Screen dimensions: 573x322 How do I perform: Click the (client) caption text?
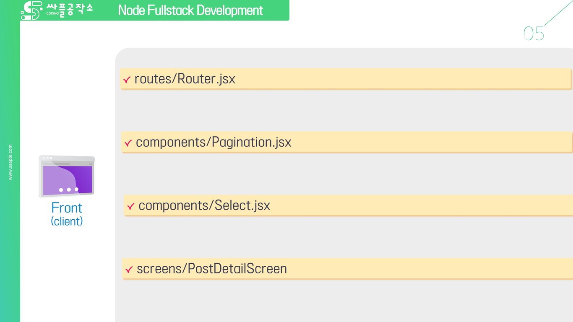(x=67, y=221)
